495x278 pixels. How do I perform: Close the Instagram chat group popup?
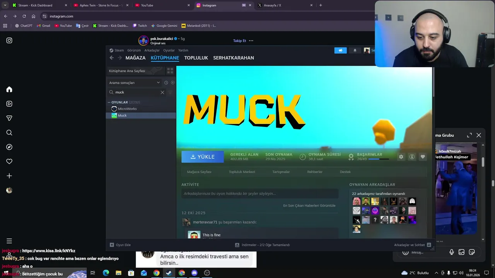pyautogui.click(x=479, y=135)
